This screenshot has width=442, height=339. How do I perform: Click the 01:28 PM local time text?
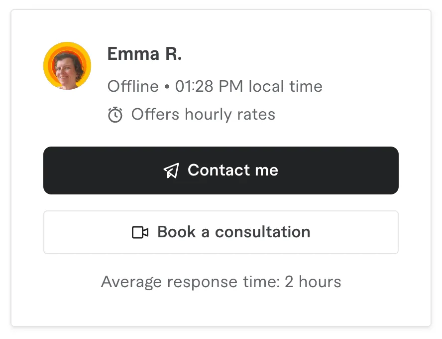pos(249,86)
